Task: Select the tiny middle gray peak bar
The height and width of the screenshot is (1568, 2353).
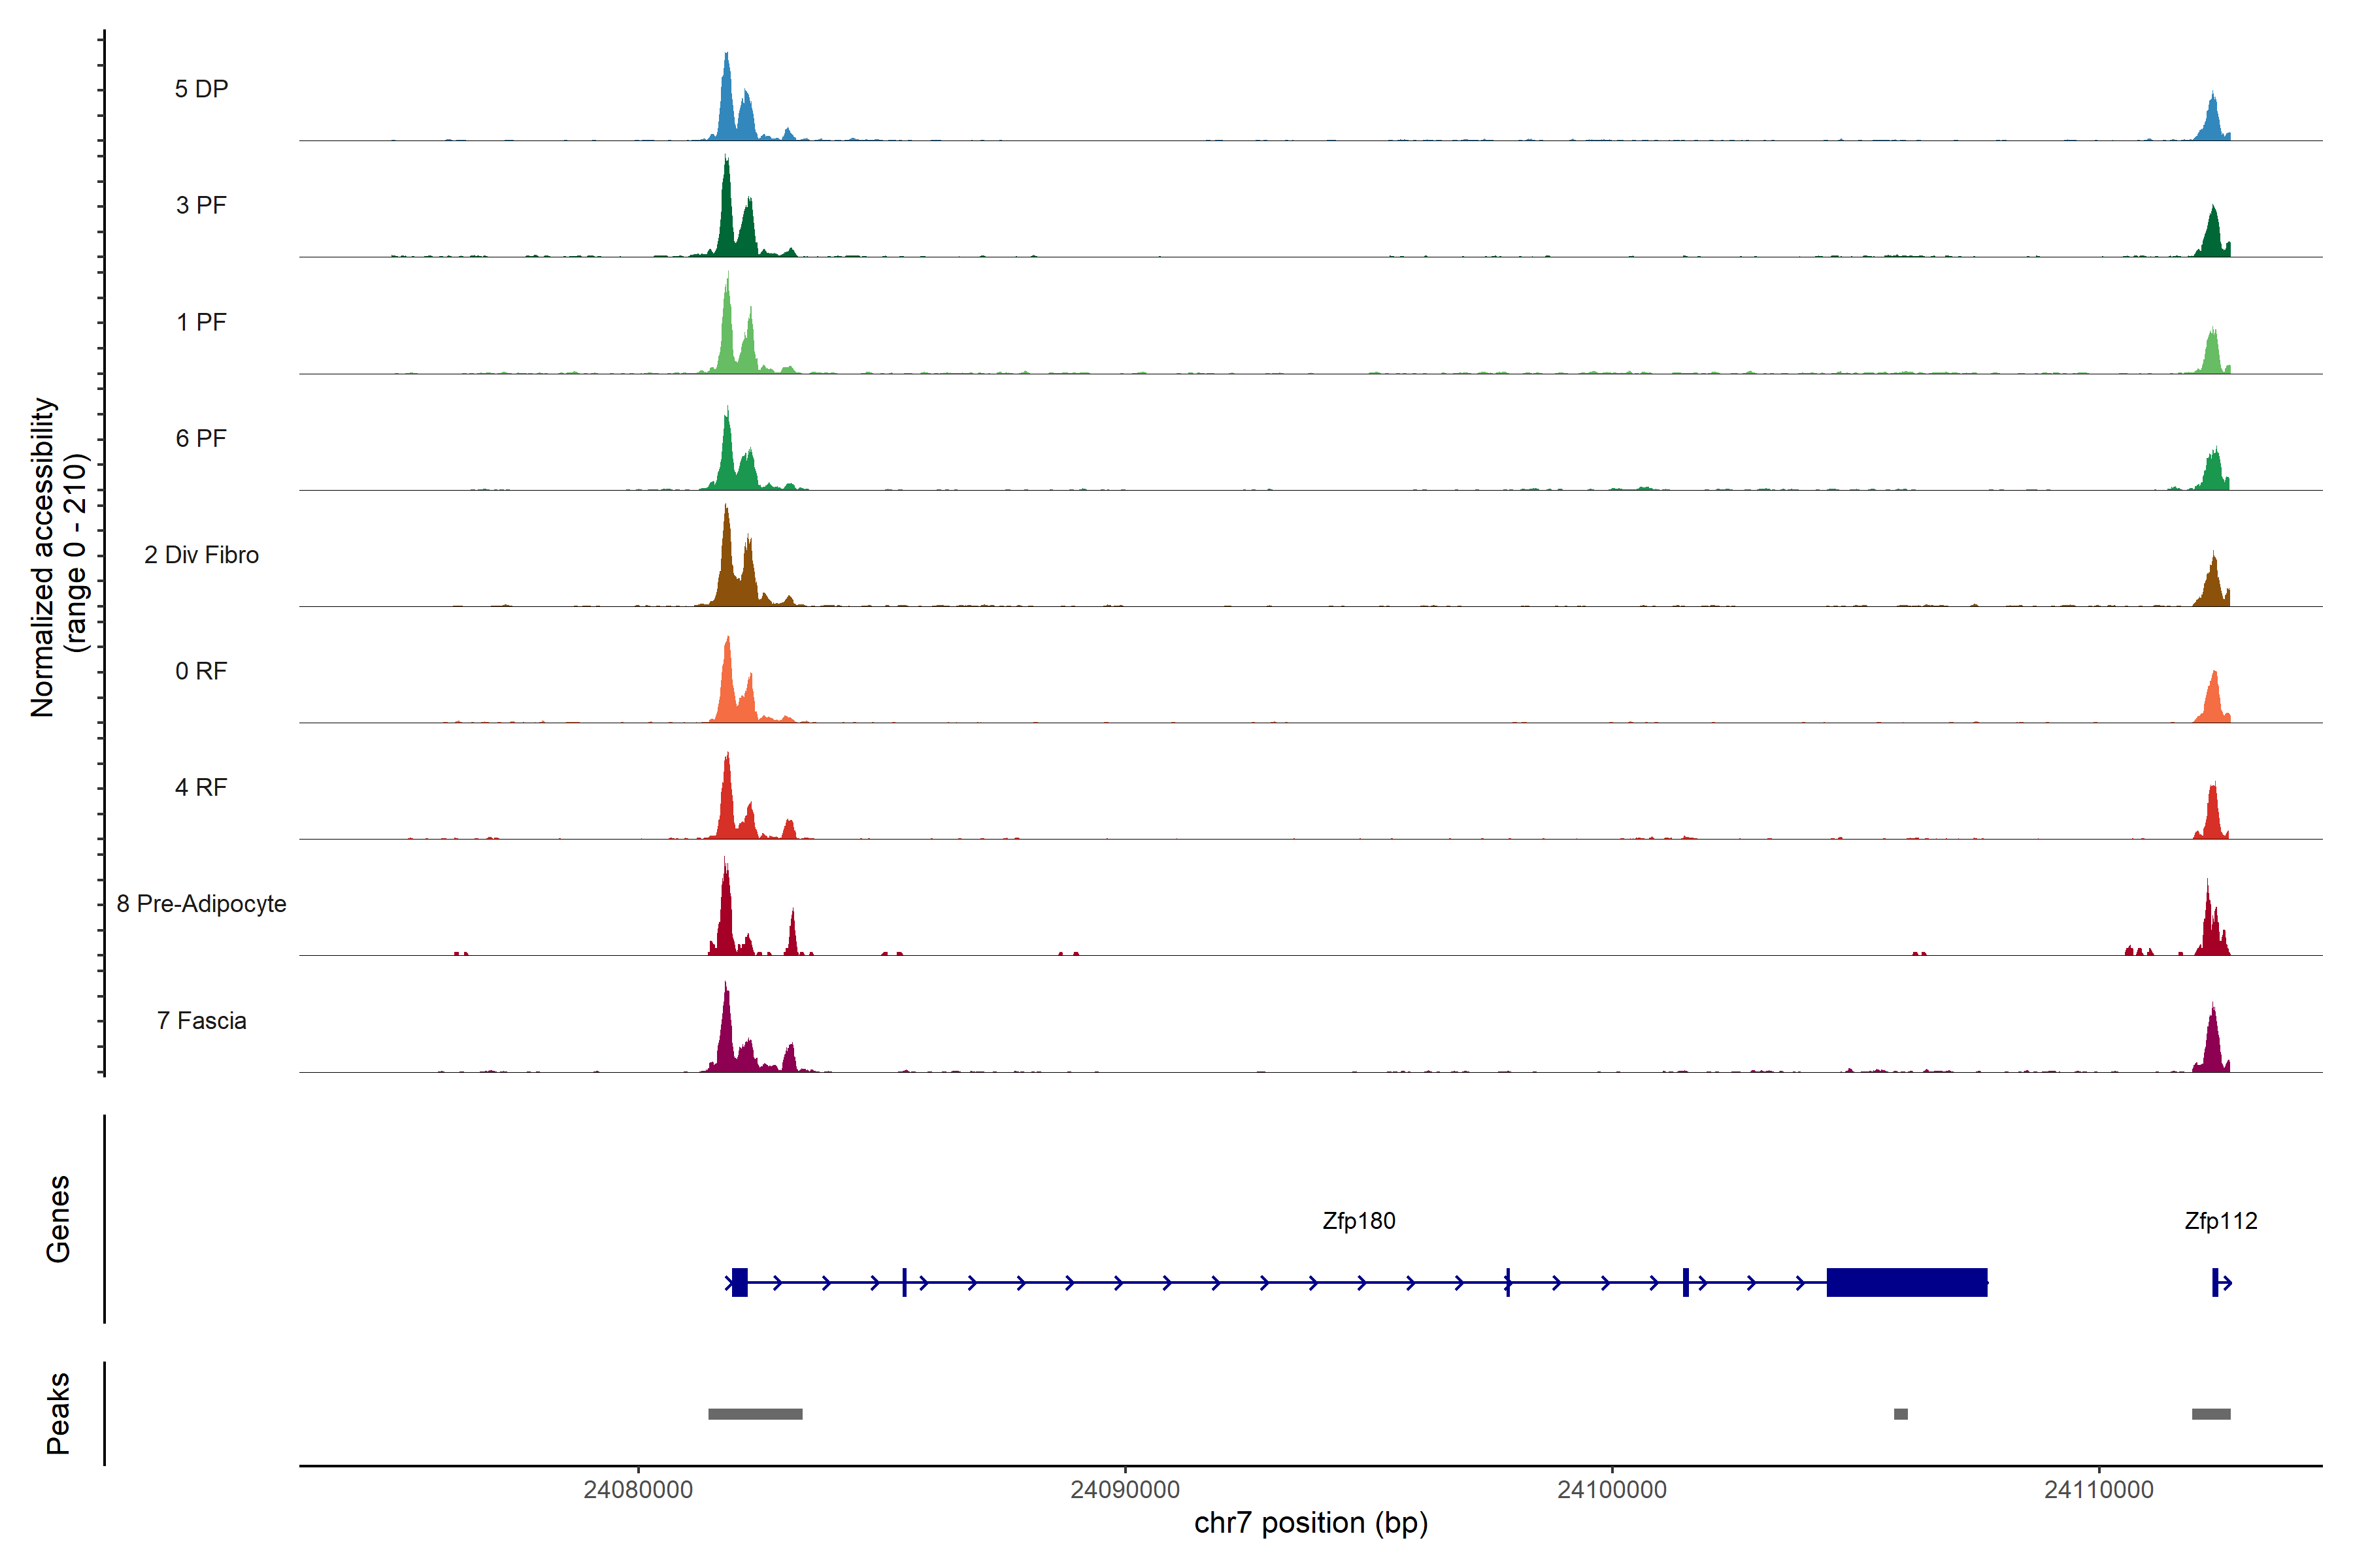Action: pyautogui.click(x=1900, y=1414)
